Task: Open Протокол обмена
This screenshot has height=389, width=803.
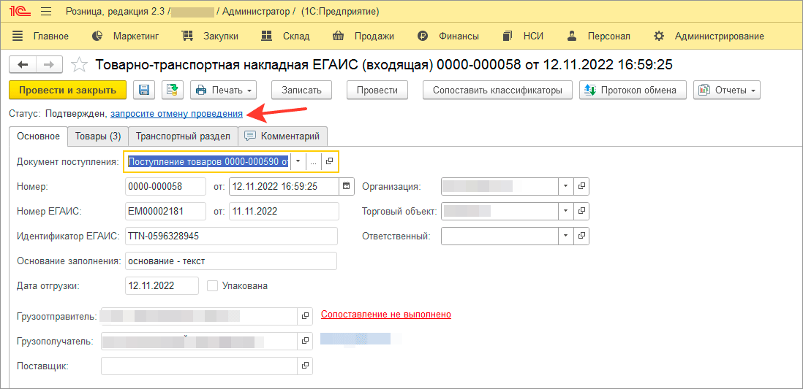Action: [633, 90]
